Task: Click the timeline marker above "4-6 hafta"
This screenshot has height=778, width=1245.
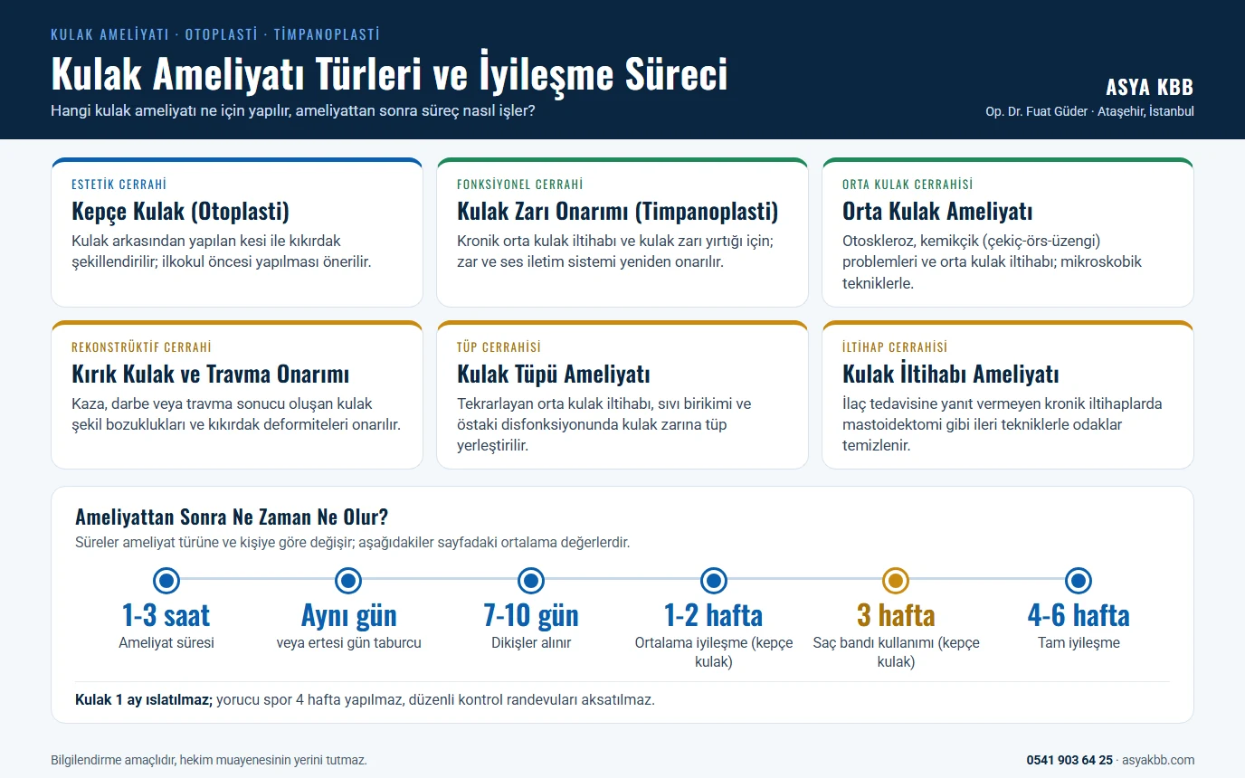Action: (x=1078, y=581)
